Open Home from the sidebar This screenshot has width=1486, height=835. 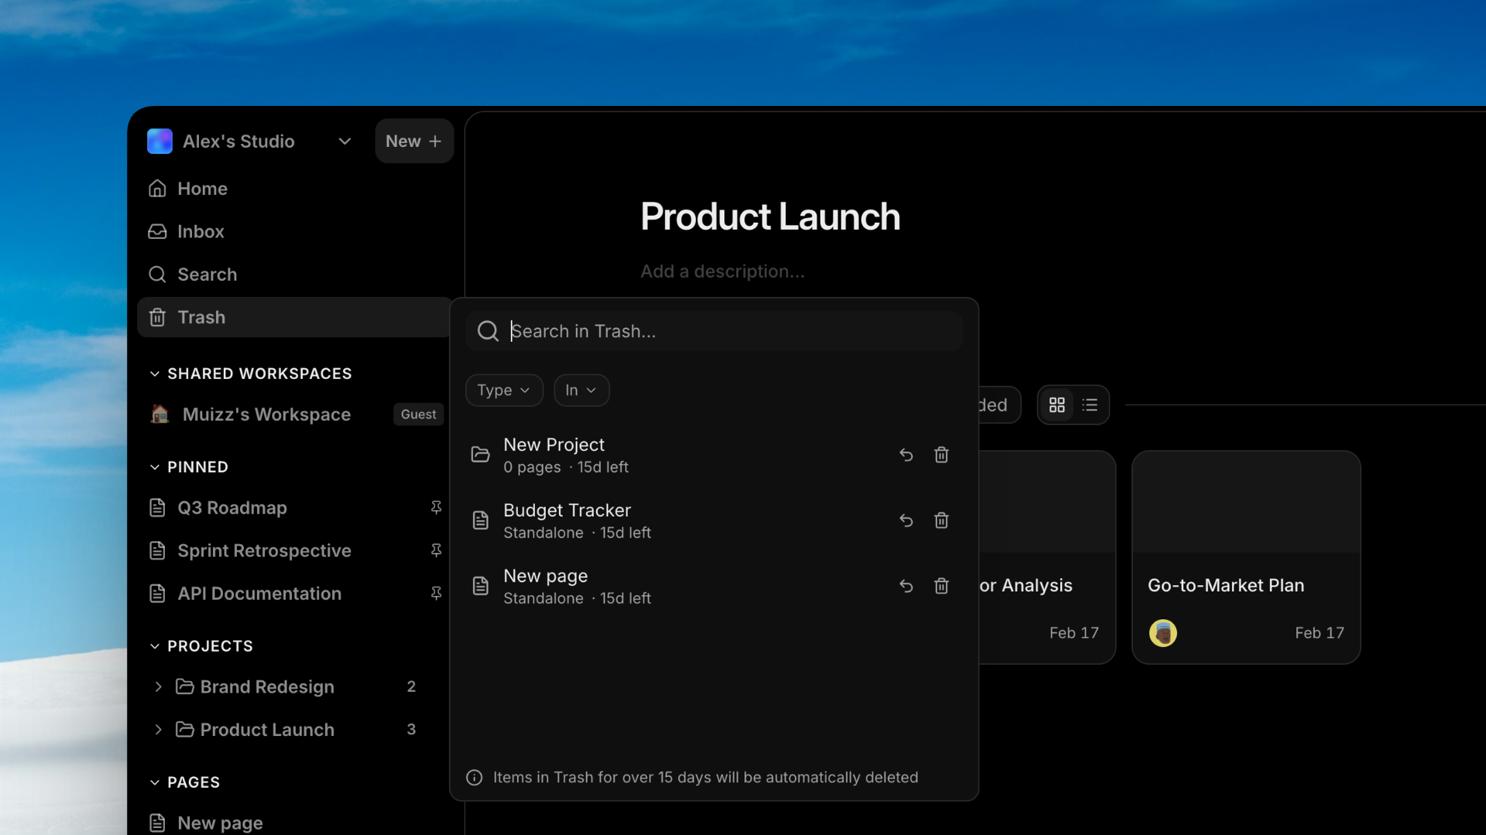pyautogui.click(x=201, y=188)
